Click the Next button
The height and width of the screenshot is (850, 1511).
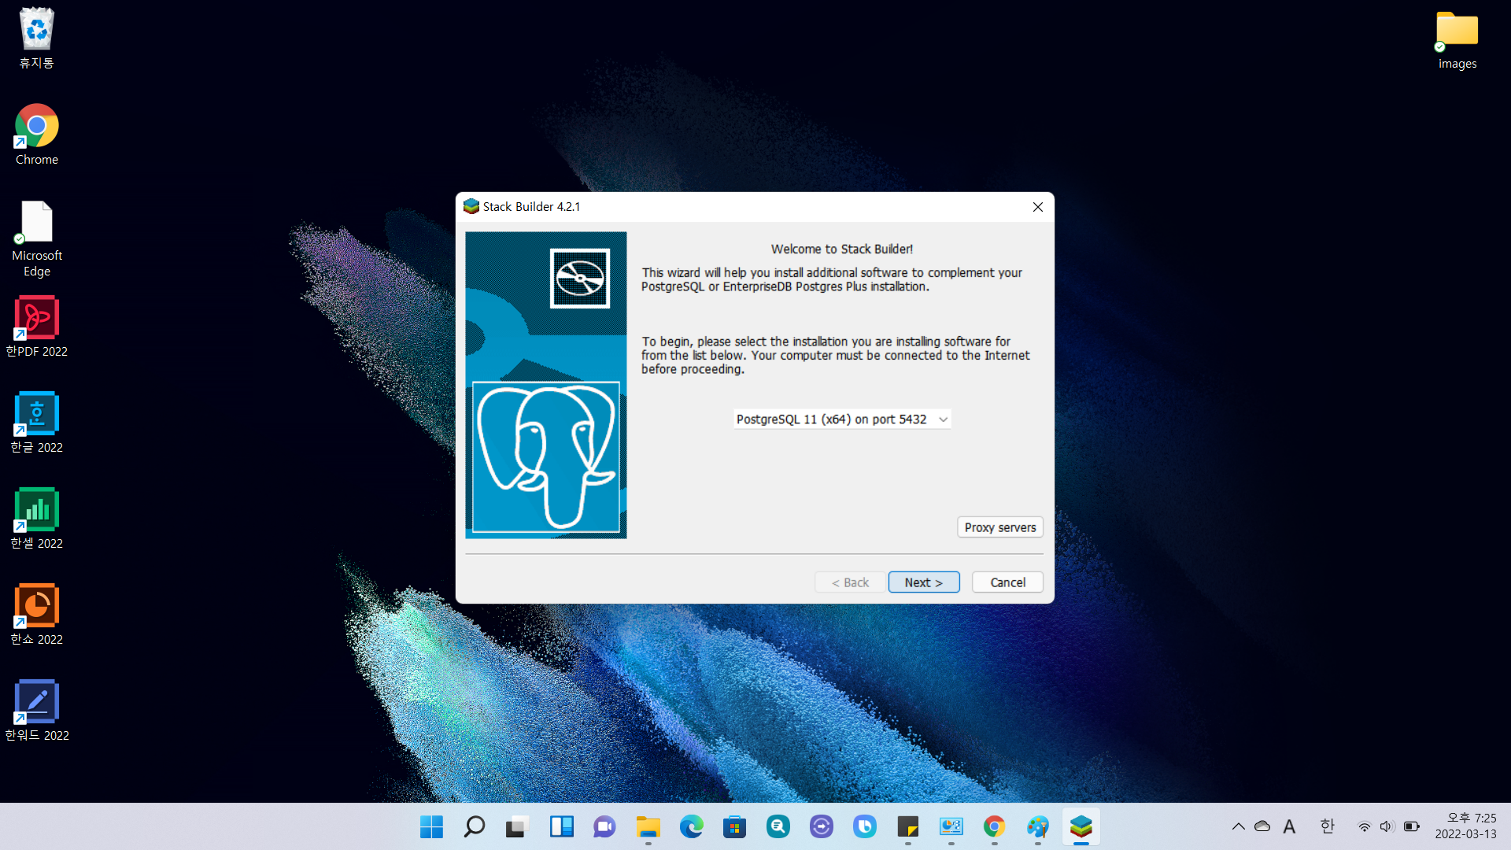pos(923,582)
